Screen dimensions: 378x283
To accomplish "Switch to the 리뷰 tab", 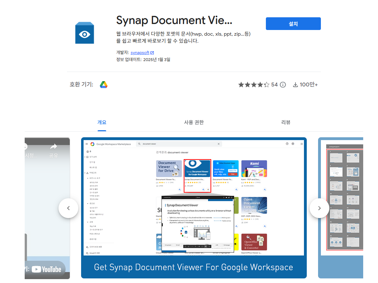I will pyautogui.click(x=286, y=122).
